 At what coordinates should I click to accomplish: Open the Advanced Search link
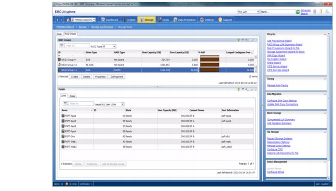(306, 12)
